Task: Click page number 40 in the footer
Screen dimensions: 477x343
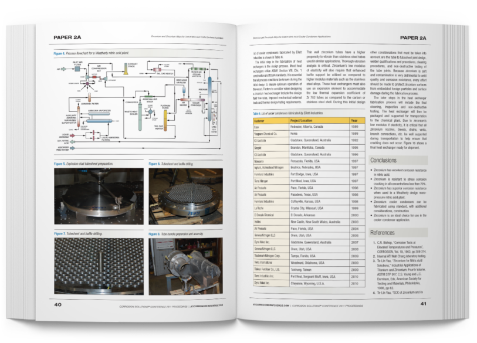Action: tap(59, 304)
